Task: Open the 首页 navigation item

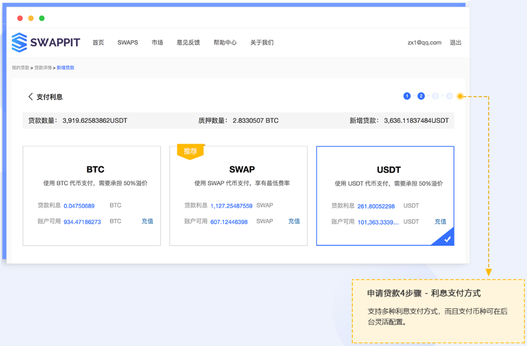Action: (98, 42)
